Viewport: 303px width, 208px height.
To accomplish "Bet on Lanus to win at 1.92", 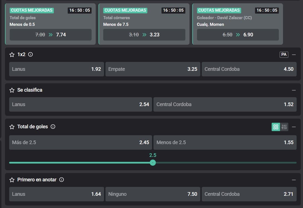I will pyautogui.click(x=57, y=69).
